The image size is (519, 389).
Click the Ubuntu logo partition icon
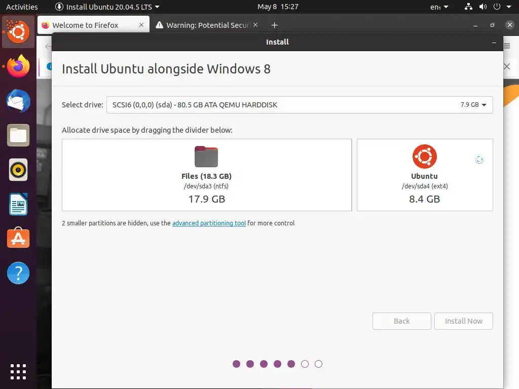coord(425,157)
